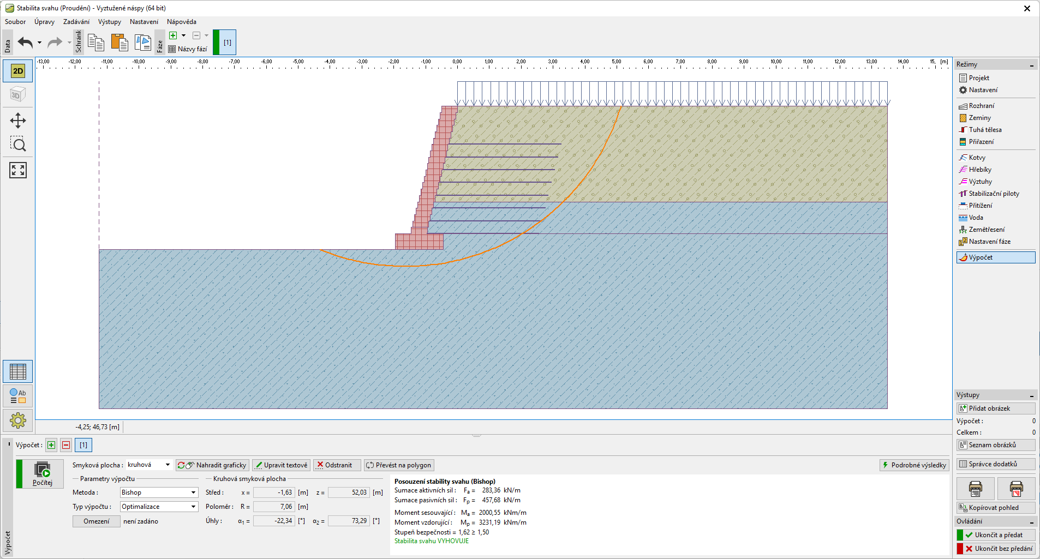
Task: Activate the zoom region magnifier tool
Action: pyautogui.click(x=18, y=145)
